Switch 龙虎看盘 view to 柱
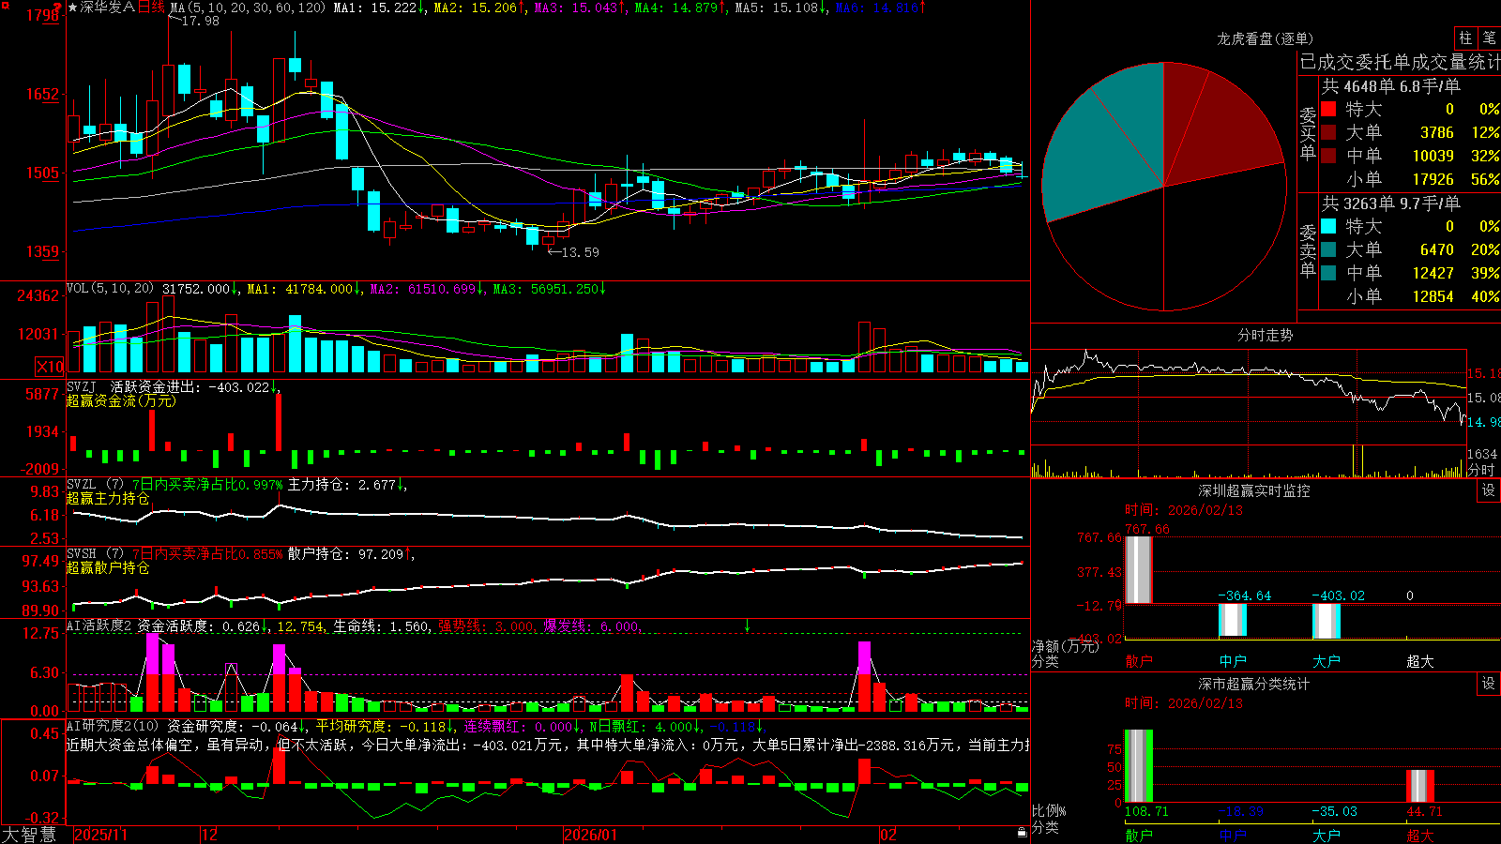The width and height of the screenshot is (1501, 844). tap(1465, 38)
